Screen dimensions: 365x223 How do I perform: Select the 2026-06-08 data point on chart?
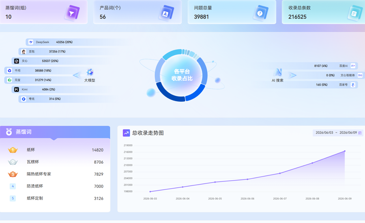(312, 163)
